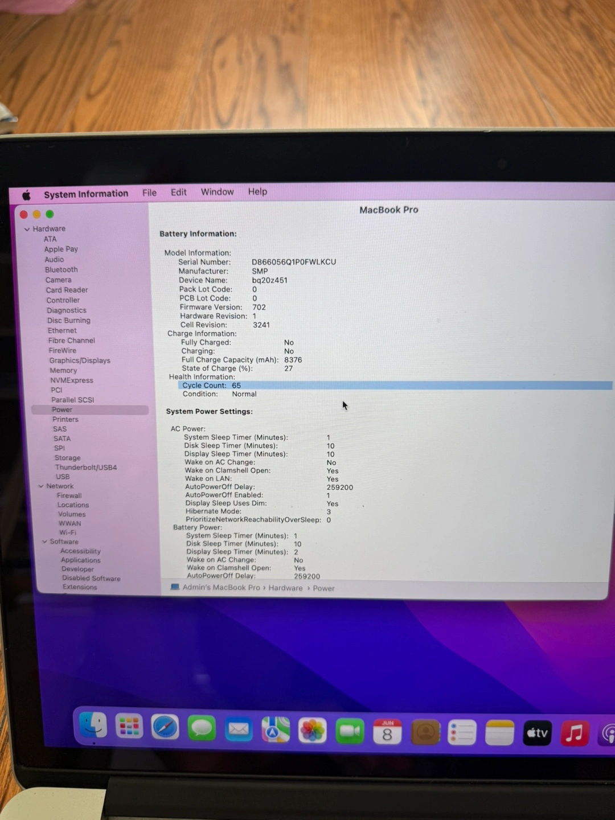Open Calendar from the Dock

tap(387, 732)
